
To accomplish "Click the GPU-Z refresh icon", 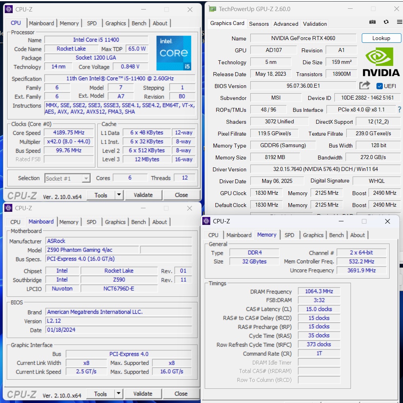I will pyautogui.click(x=386, y=22).
